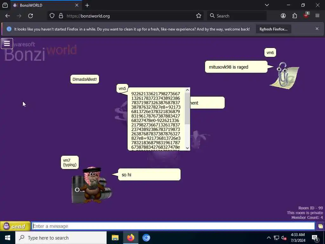Click the vm5 name tag
325x244 pixels.
122,88
